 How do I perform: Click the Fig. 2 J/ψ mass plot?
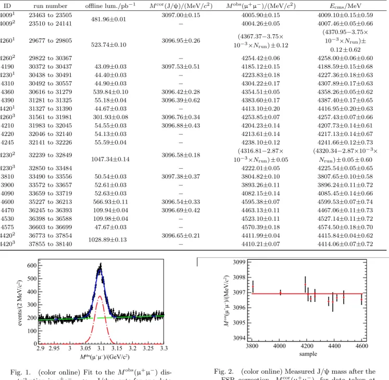(x=307, y=300)
